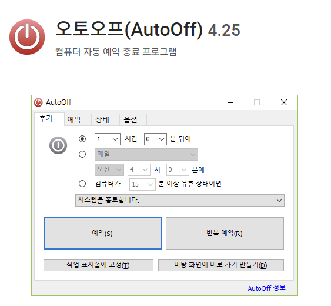Switch to the 예약 tab
Image resolution: width=331 pixels, height=306 pixels.
tap(78, 120)
